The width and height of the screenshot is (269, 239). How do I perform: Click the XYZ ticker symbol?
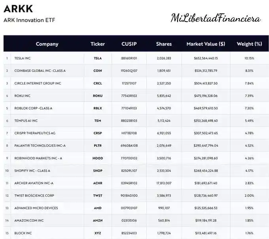point(98,233)
